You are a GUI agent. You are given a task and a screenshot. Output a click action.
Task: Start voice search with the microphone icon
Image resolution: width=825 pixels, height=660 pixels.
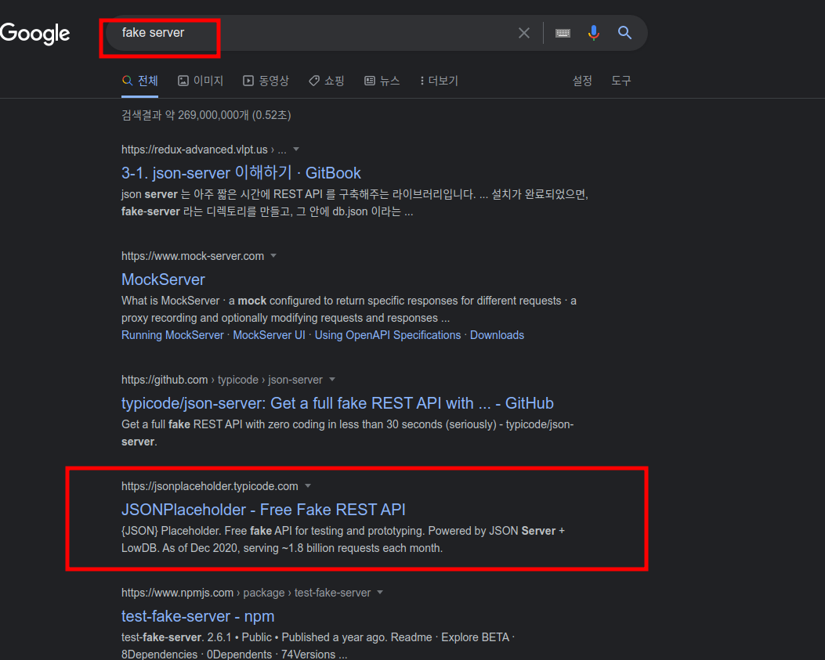click(594, 33)
